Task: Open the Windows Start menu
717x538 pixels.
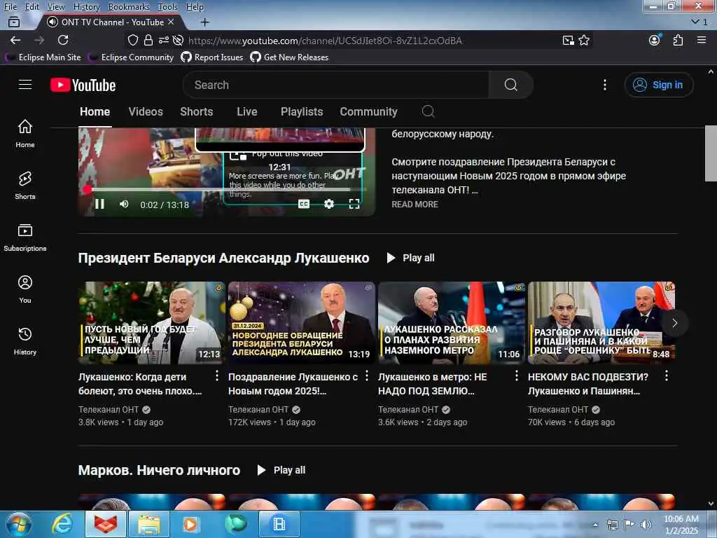Action: pyautogui.click(x=19, y=524)
